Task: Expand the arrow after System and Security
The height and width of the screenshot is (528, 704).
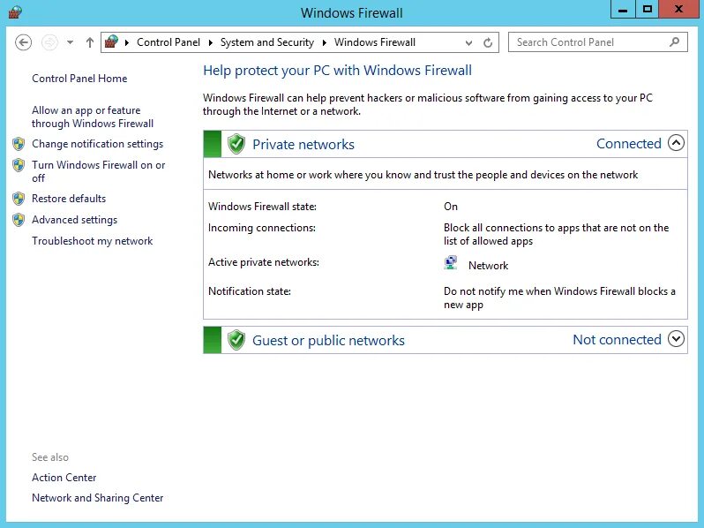Action: coord(324,42)
